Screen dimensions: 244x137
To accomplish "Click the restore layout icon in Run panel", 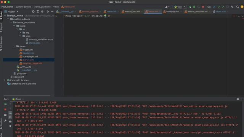I will 5,115.
